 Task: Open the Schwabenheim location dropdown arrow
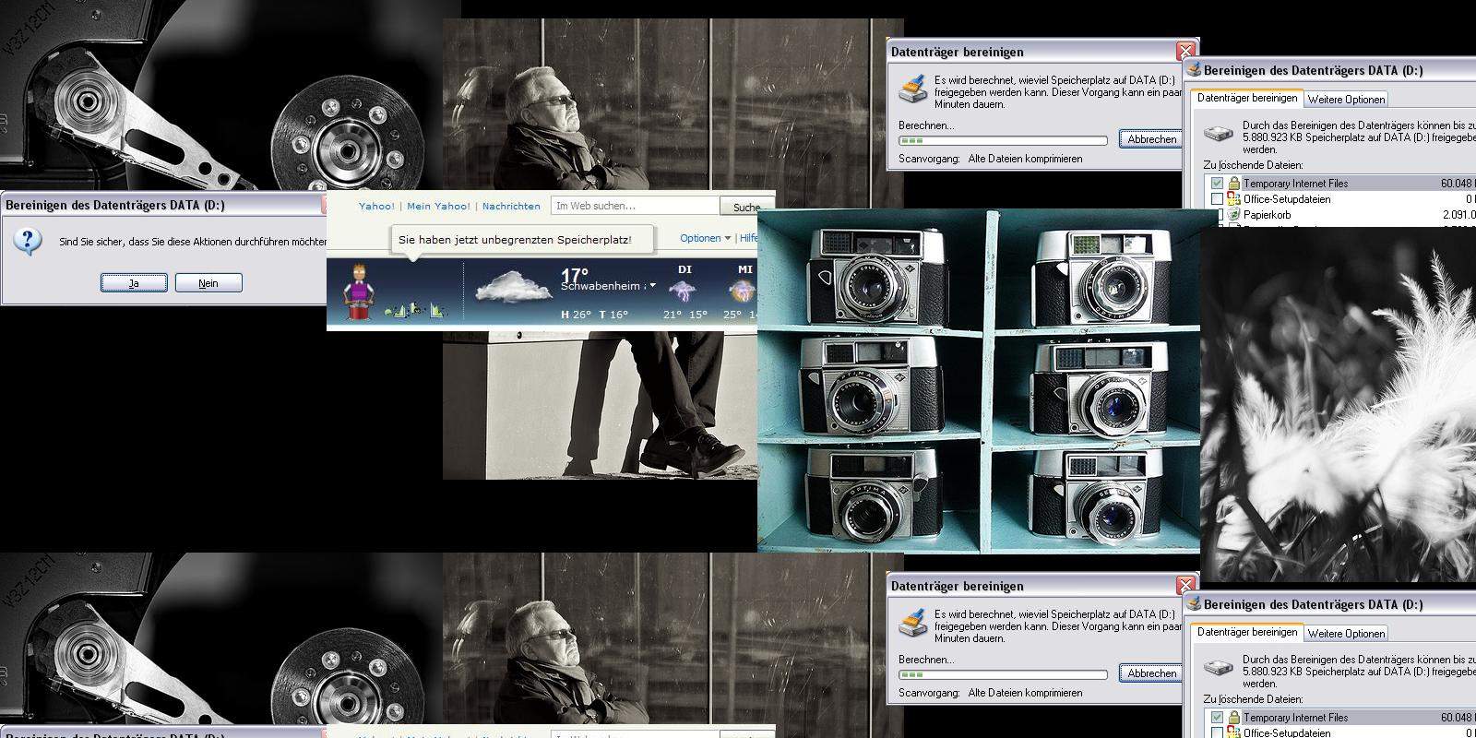[x=652, y=286]
